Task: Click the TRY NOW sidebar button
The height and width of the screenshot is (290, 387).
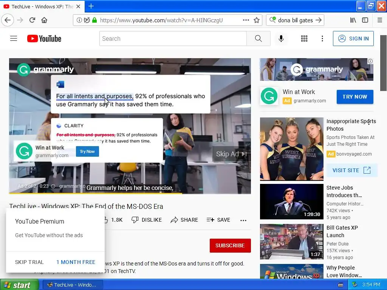Action: coord(355,97)
